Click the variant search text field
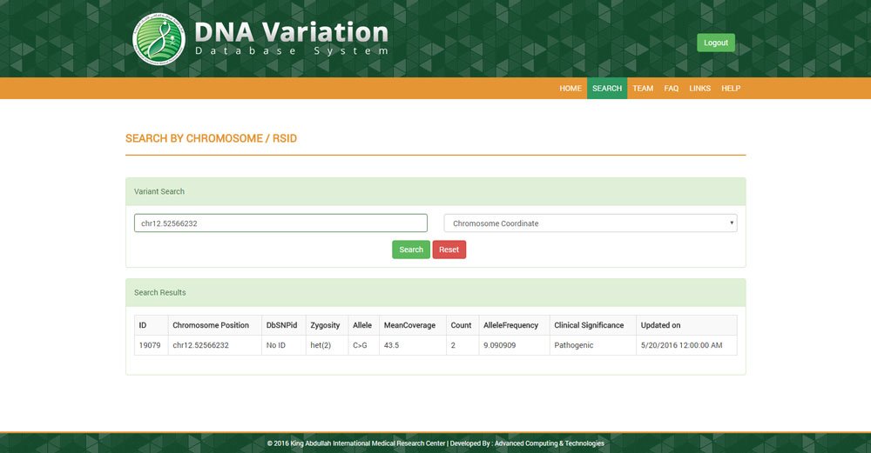The width and height of the screenshot is (871, 453). [280, 223]
